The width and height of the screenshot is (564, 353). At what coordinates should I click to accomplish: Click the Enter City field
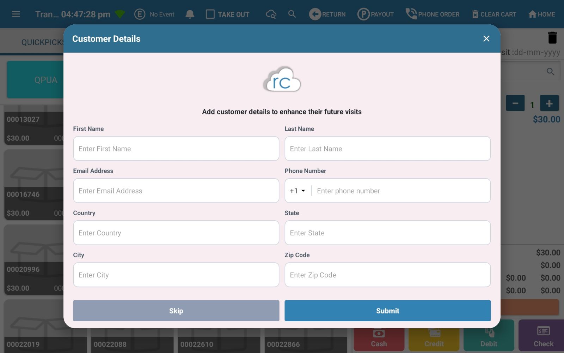176,275
